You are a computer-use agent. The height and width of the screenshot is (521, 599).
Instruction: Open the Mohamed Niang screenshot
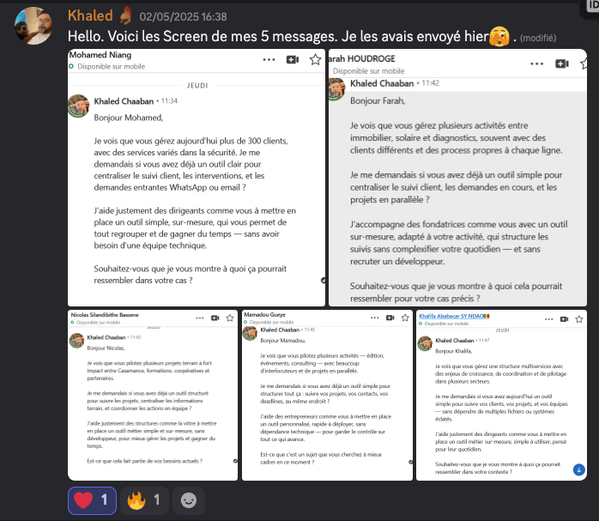tap(197, 178)
